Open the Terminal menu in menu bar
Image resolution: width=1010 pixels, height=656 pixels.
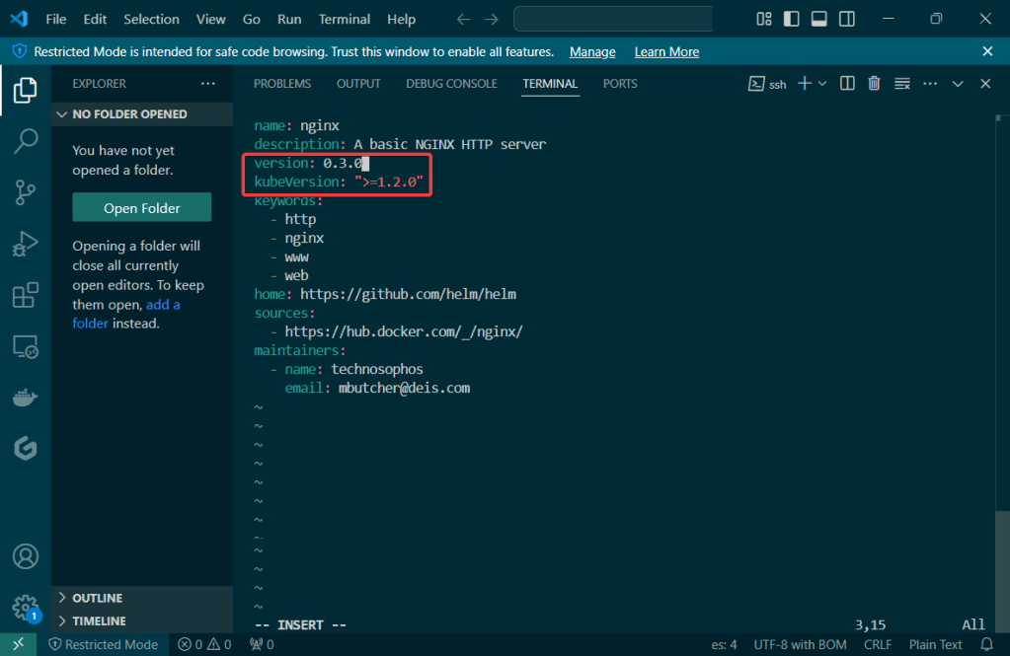345,19
